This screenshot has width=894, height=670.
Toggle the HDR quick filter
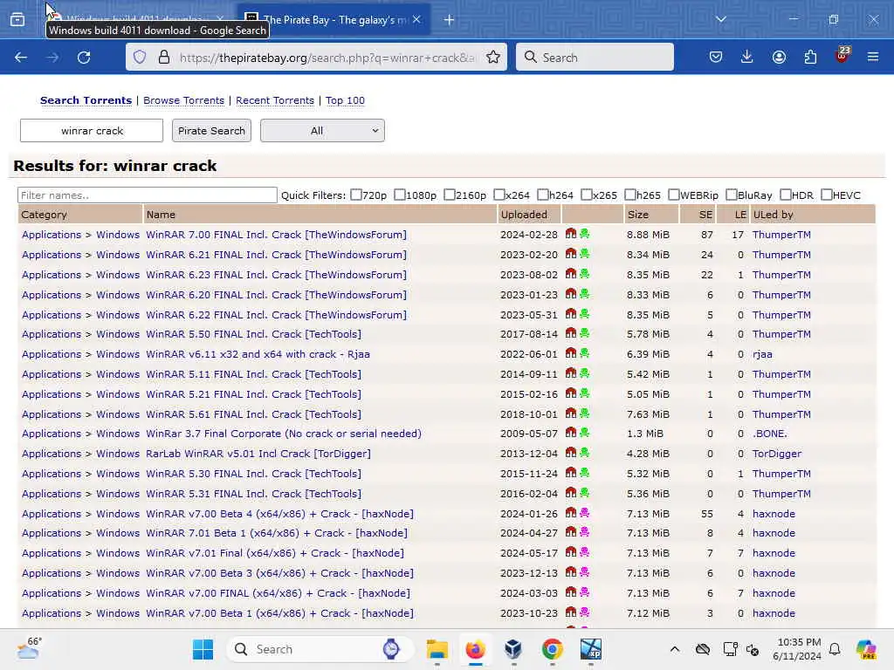[x=785, y=195]
